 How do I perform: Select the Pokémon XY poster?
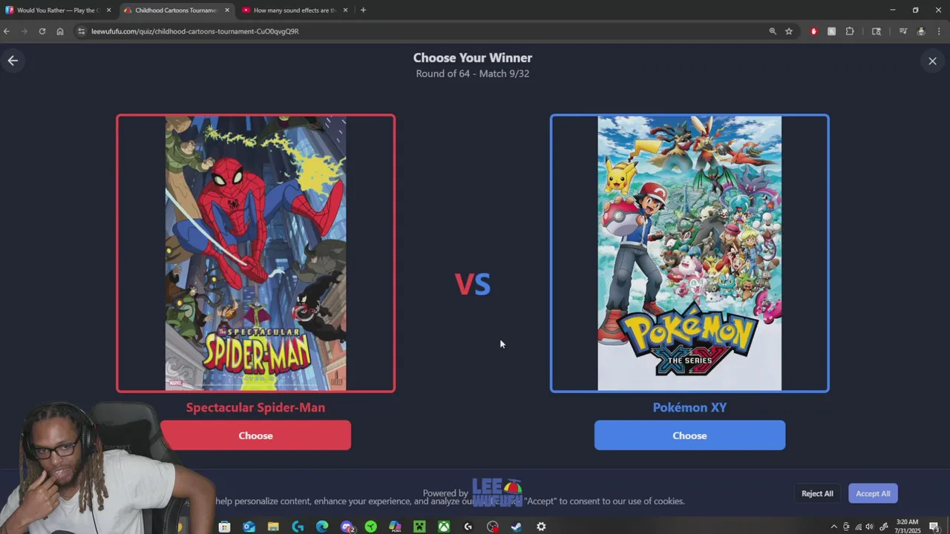[x=689, y=253]
